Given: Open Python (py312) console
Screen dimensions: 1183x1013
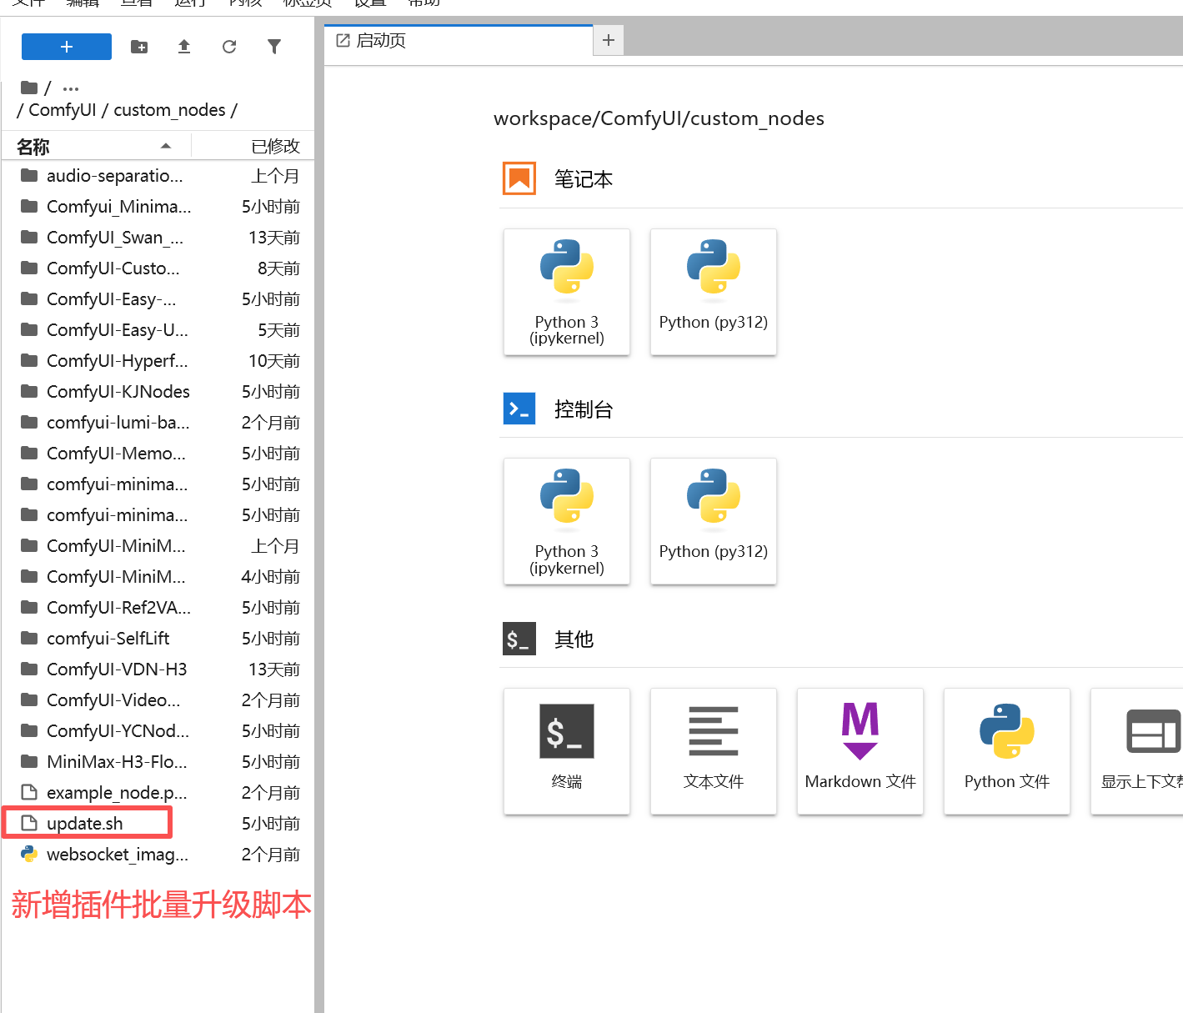Looking at the screenshot, I should coord(714,521).
